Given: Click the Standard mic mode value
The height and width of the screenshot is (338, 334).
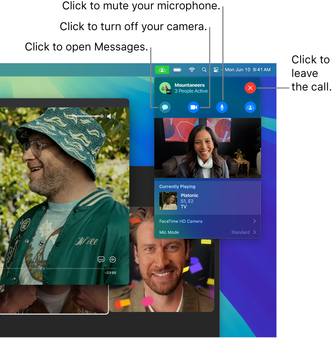Looking at the screenshot, I should (x=240, y=232).
